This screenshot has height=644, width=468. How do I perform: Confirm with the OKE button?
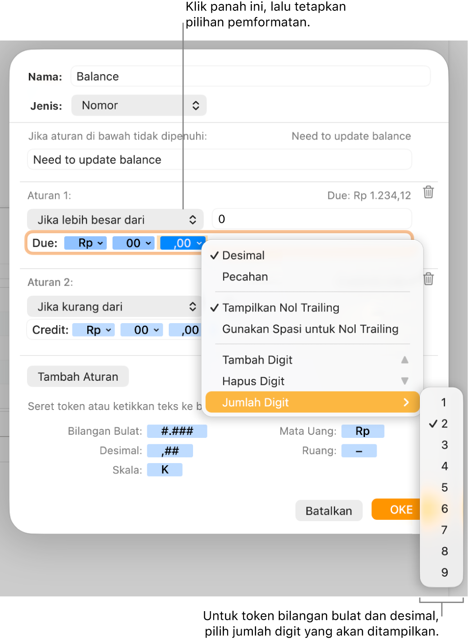pos(396,509)
